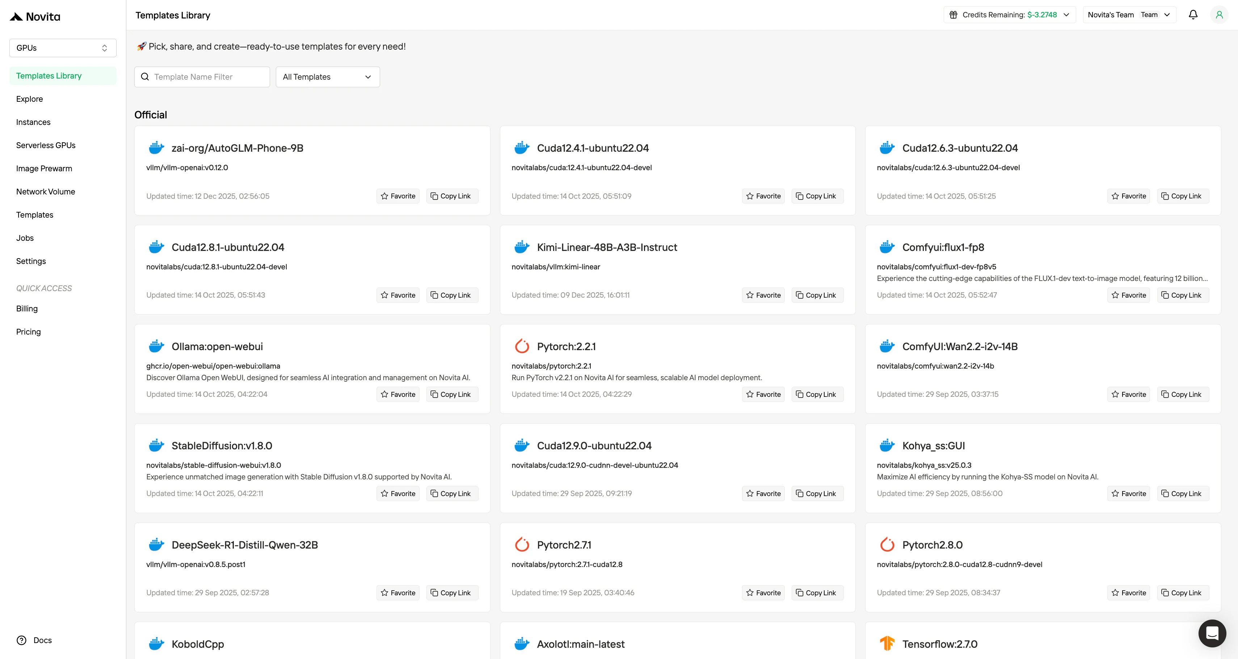Click the Docker icon for ComfyUI:Wan2.2-i2v-14B
This screenshot has height=659, width=1238.
point(887,347)
